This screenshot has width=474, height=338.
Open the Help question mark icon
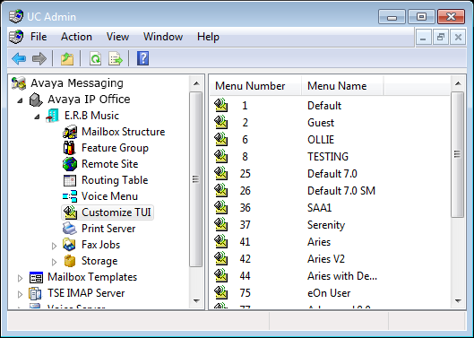point(142,58)
